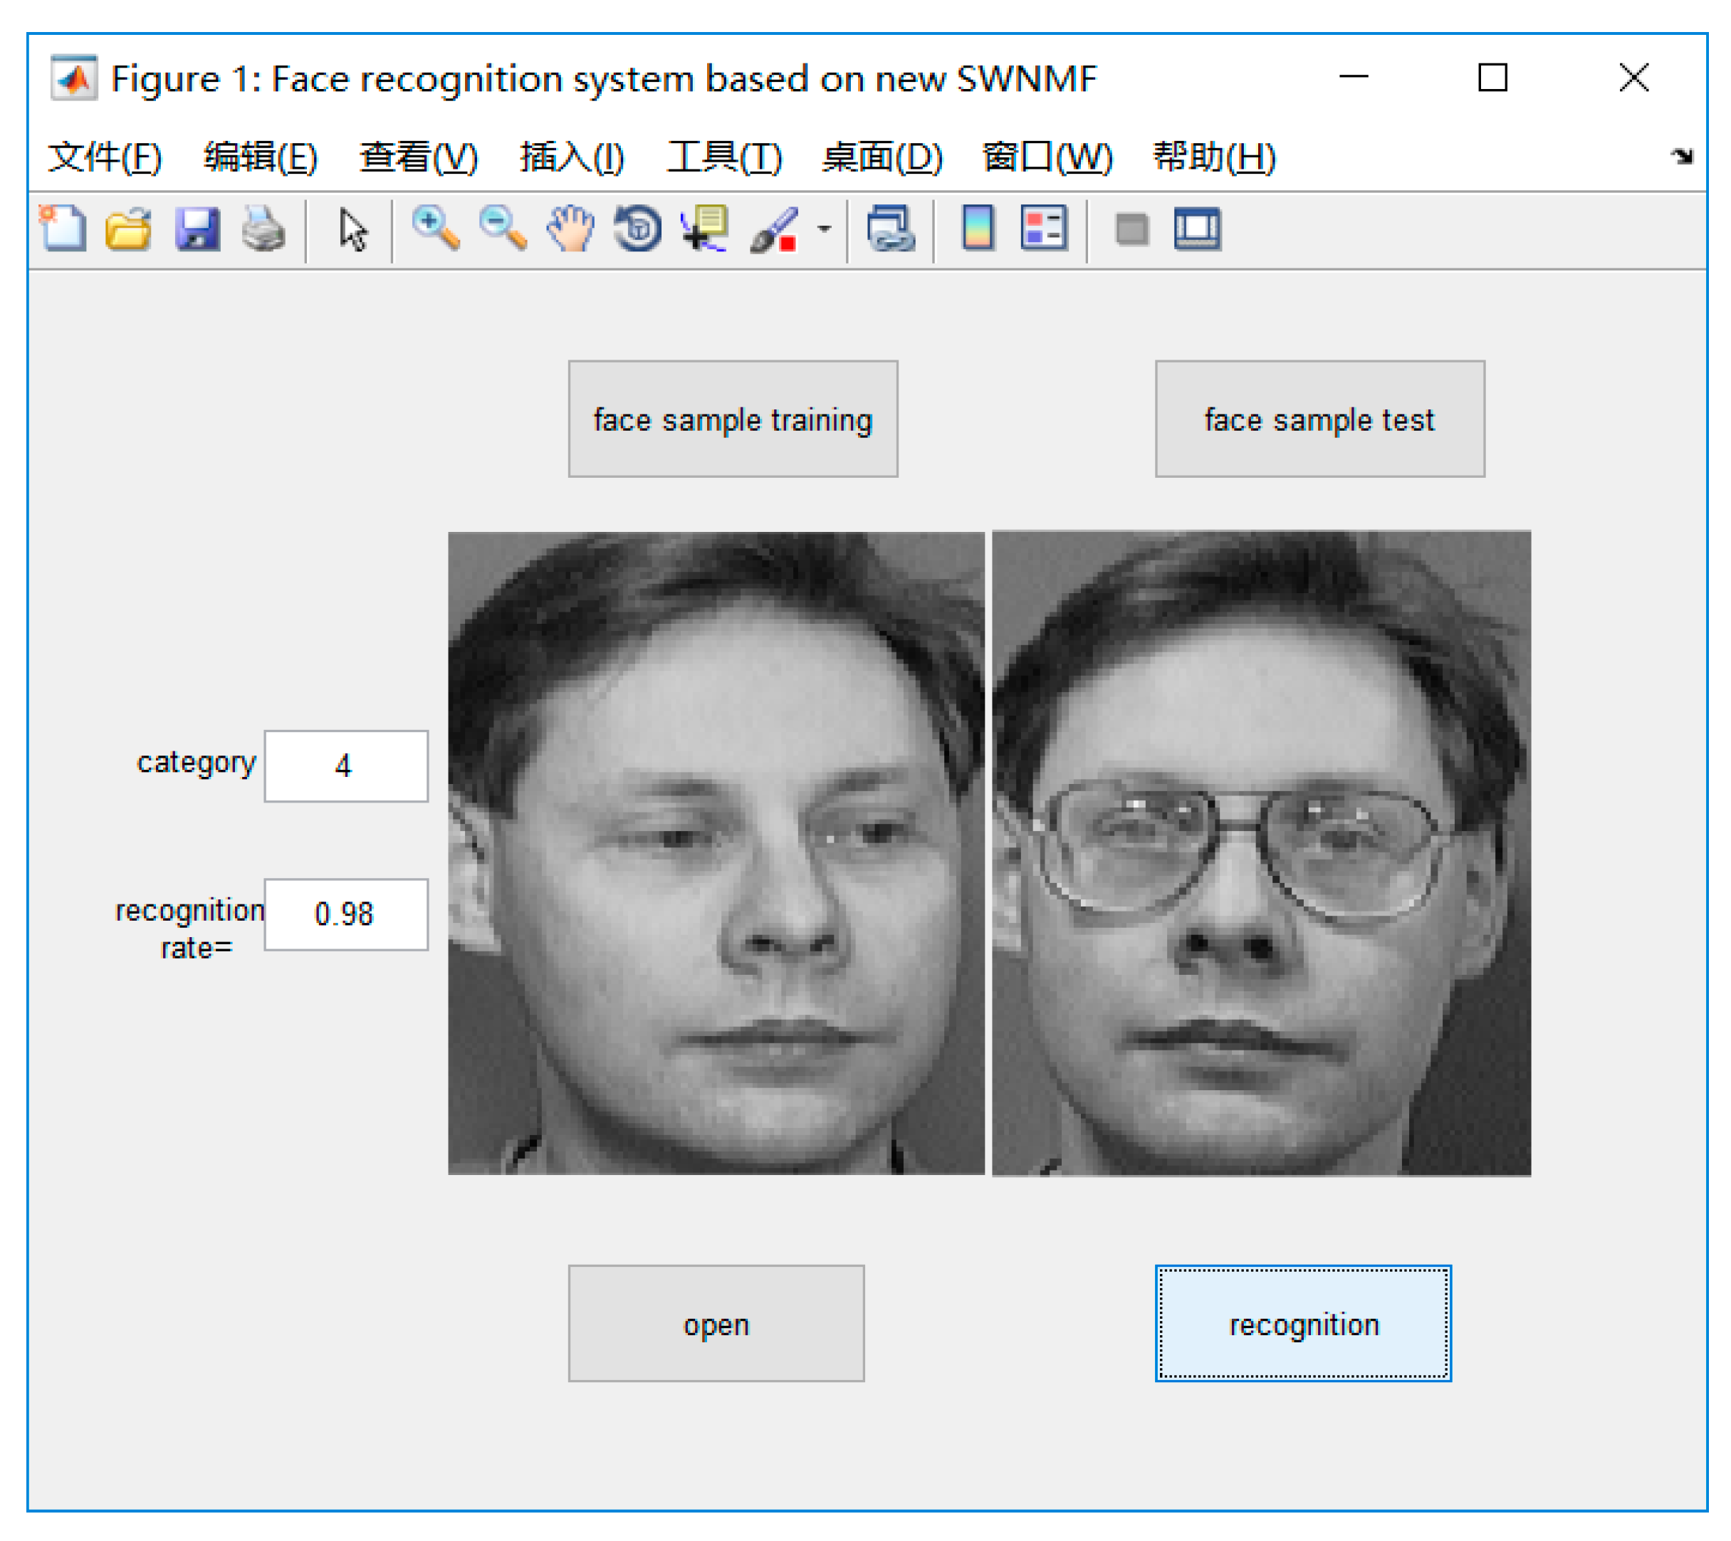
Task: Select the Zoom Out magnifier tool
Action: coord(503,229)
